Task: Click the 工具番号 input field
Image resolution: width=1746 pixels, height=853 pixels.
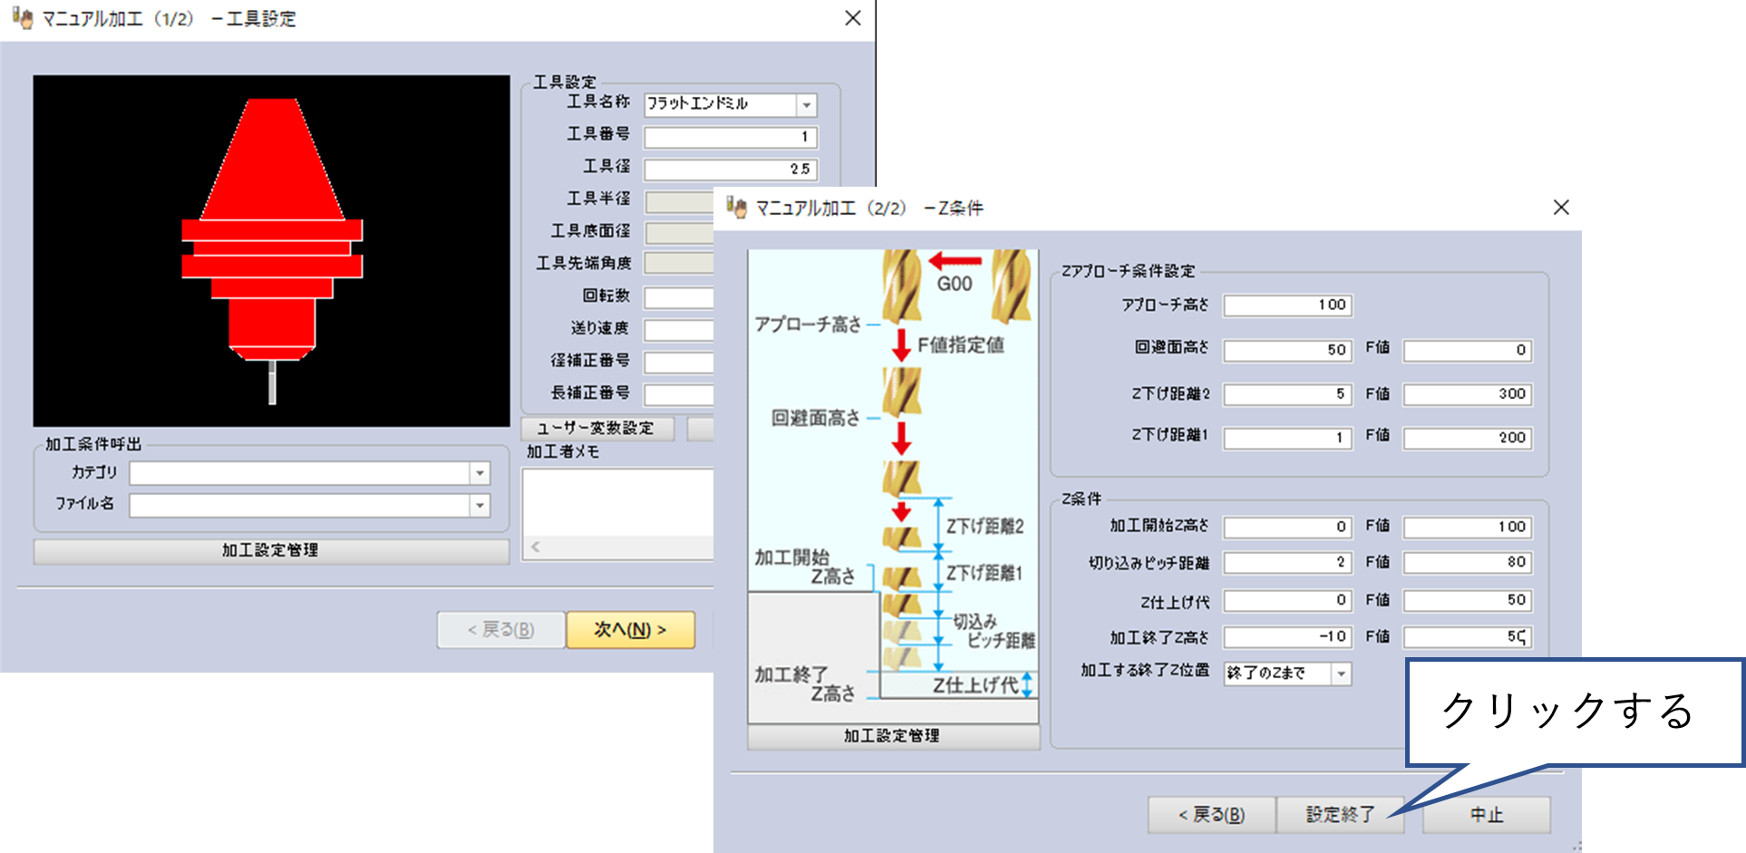Action: point(731,137)
